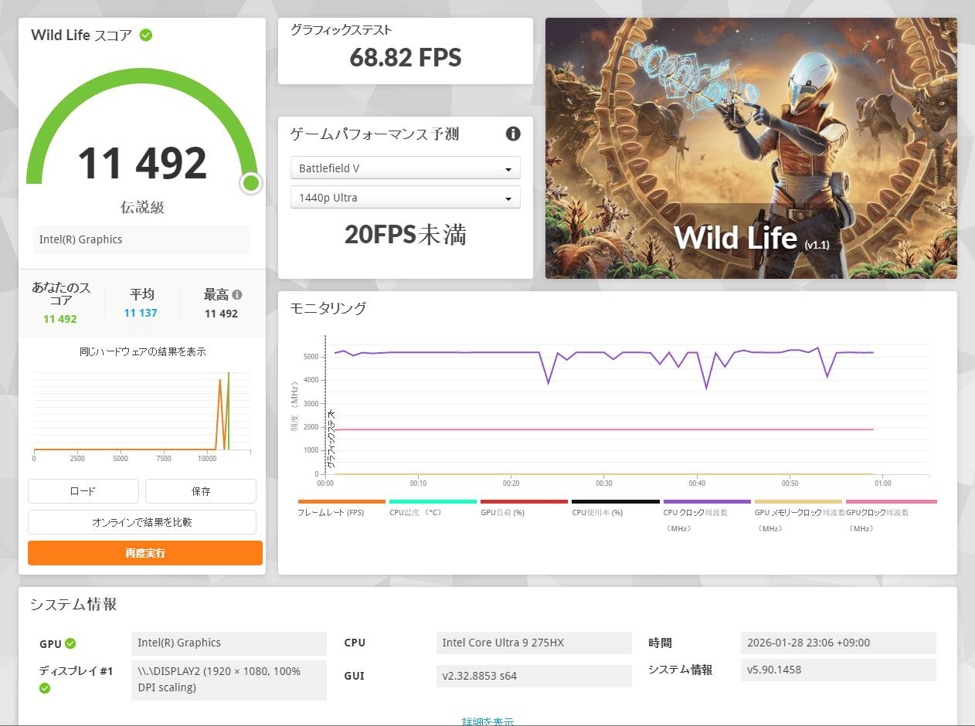Toggle フレームレート (FPS) legend series
This screenshot has width=975, height=726.
click(331, 512)
